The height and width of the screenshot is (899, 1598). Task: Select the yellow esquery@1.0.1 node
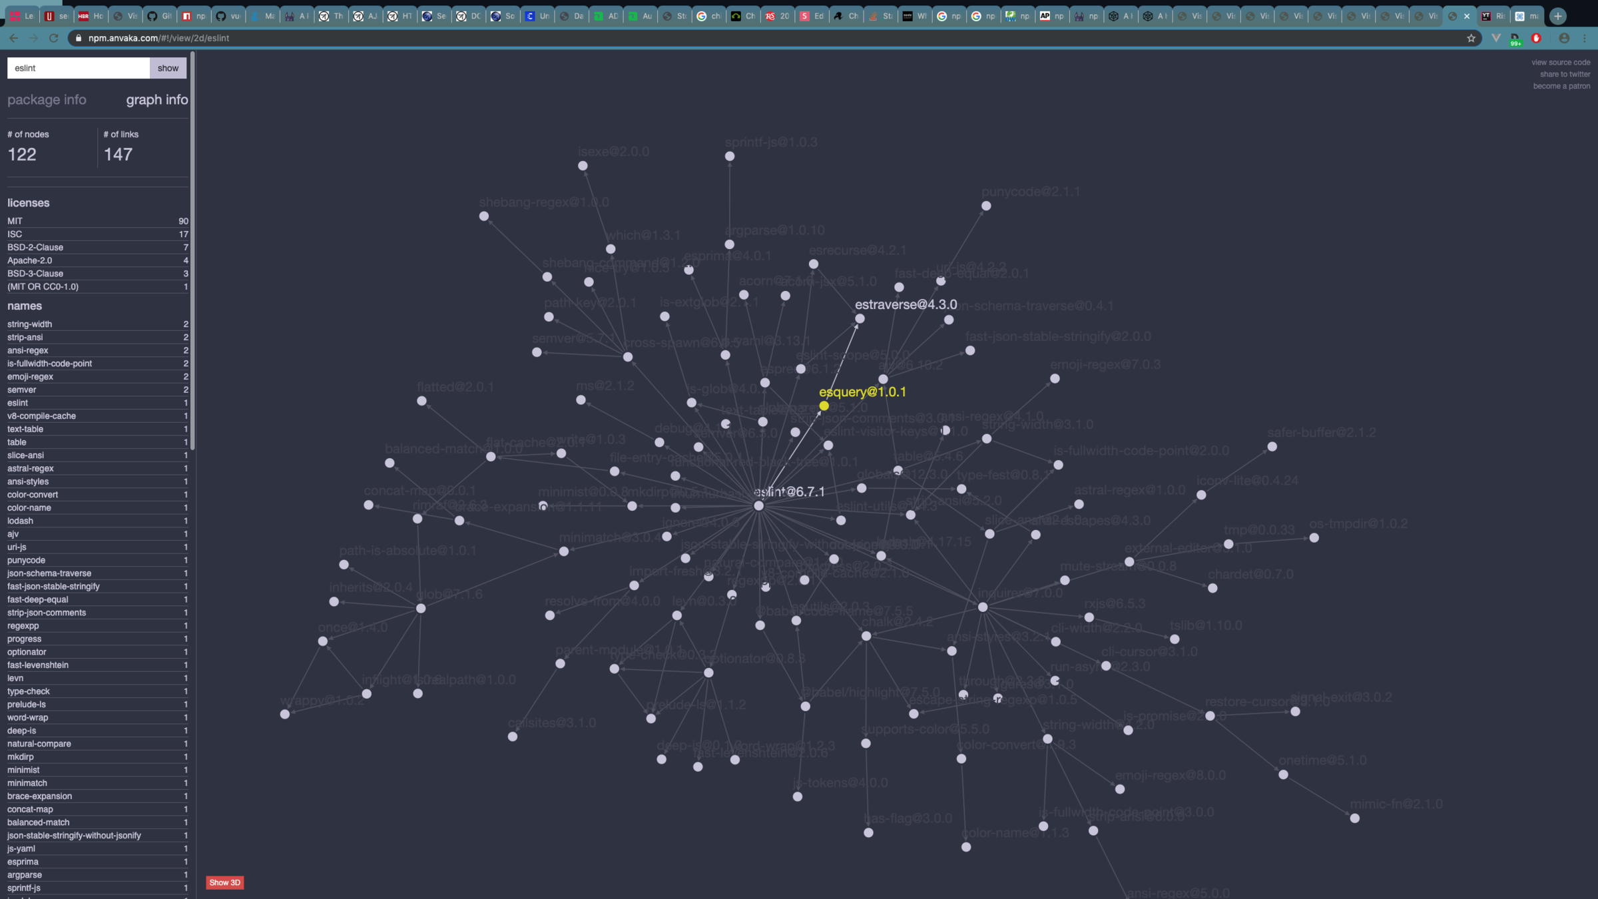tap(824, 406)
